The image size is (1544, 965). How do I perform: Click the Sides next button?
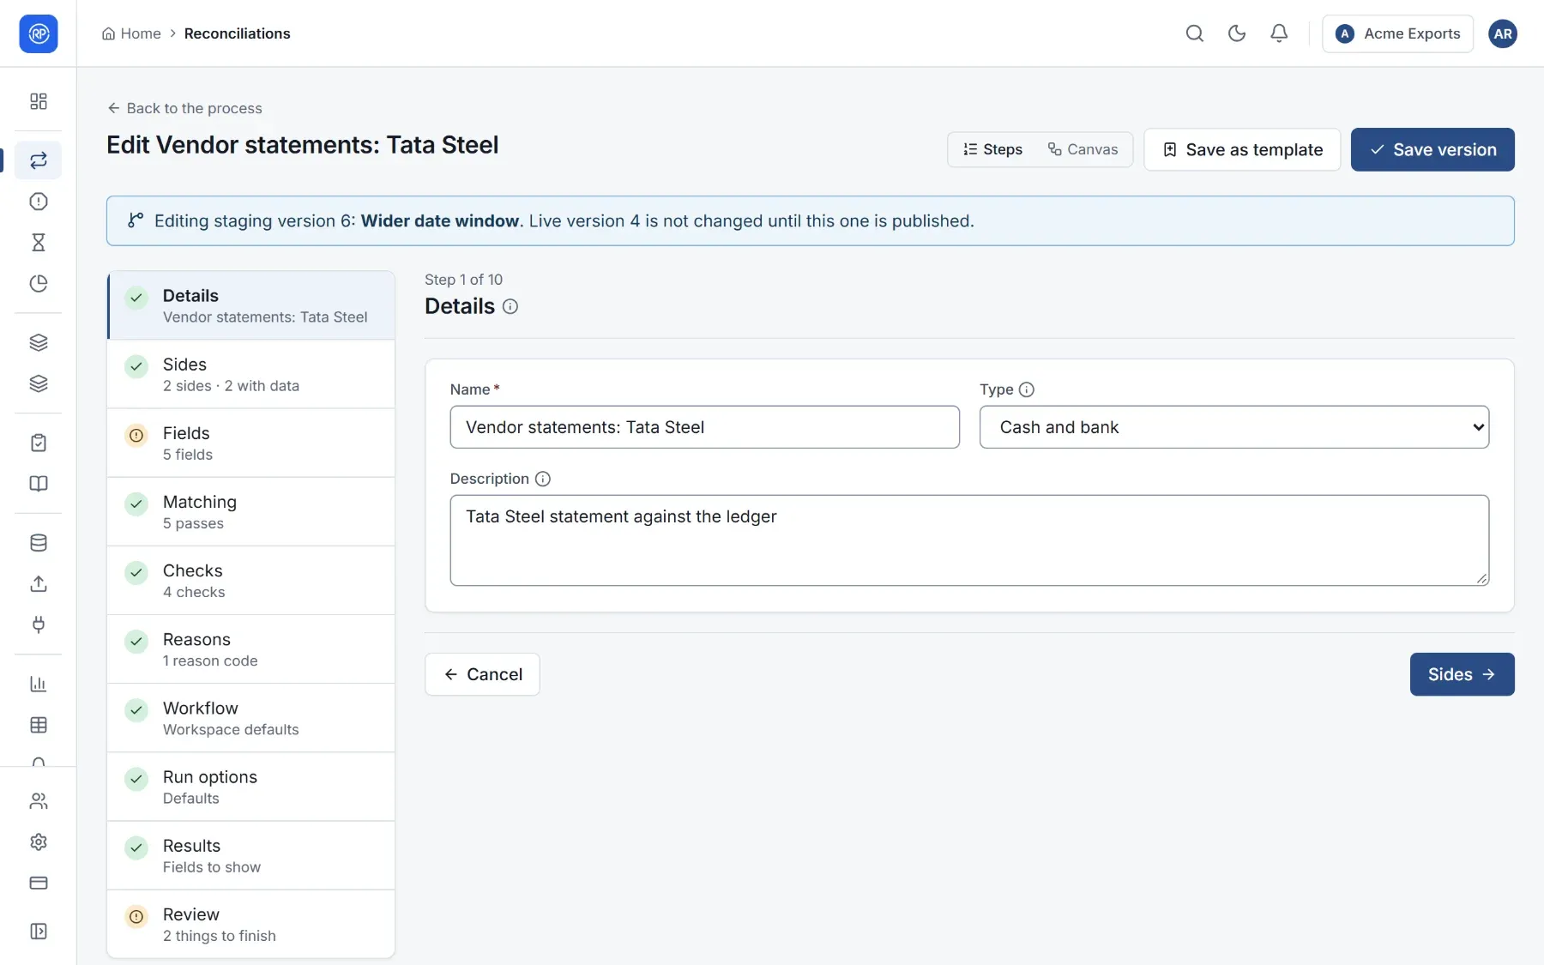[x=1462, y=674]
